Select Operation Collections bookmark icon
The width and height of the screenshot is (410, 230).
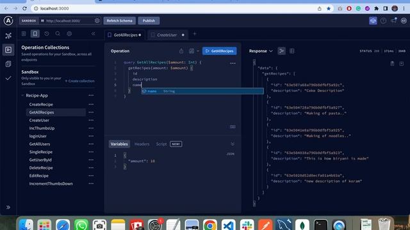35,34
